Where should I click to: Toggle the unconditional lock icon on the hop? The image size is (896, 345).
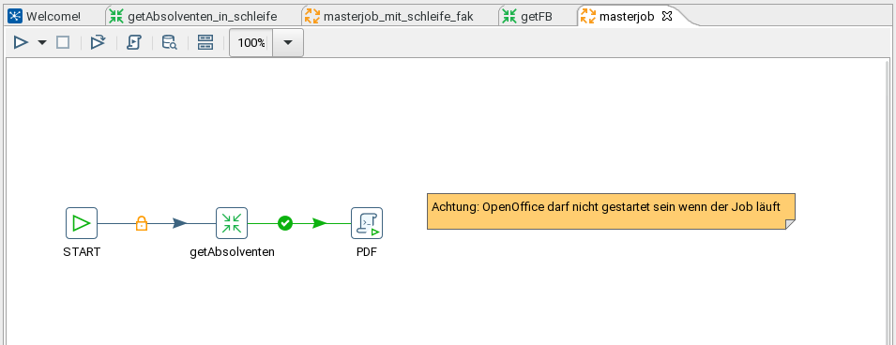coord(141,223)
